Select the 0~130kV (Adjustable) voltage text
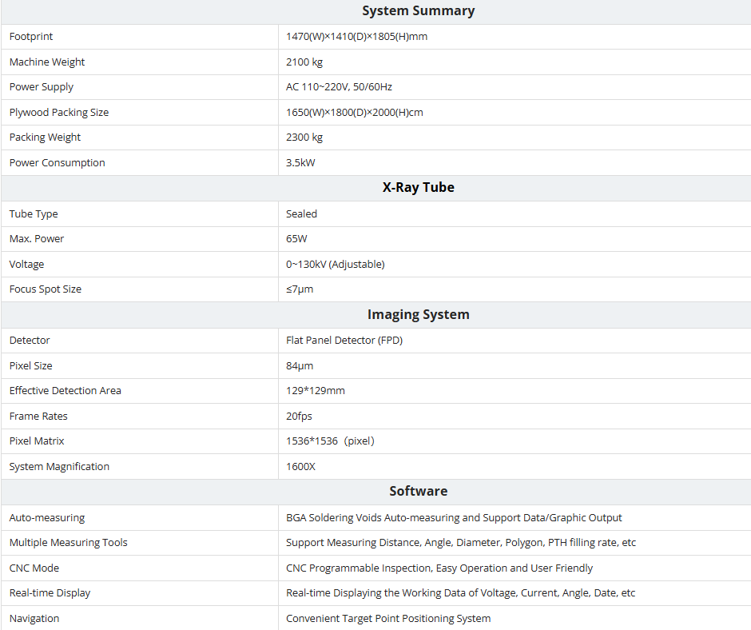This screenshot has height=630, width=751. coord(335,265)
